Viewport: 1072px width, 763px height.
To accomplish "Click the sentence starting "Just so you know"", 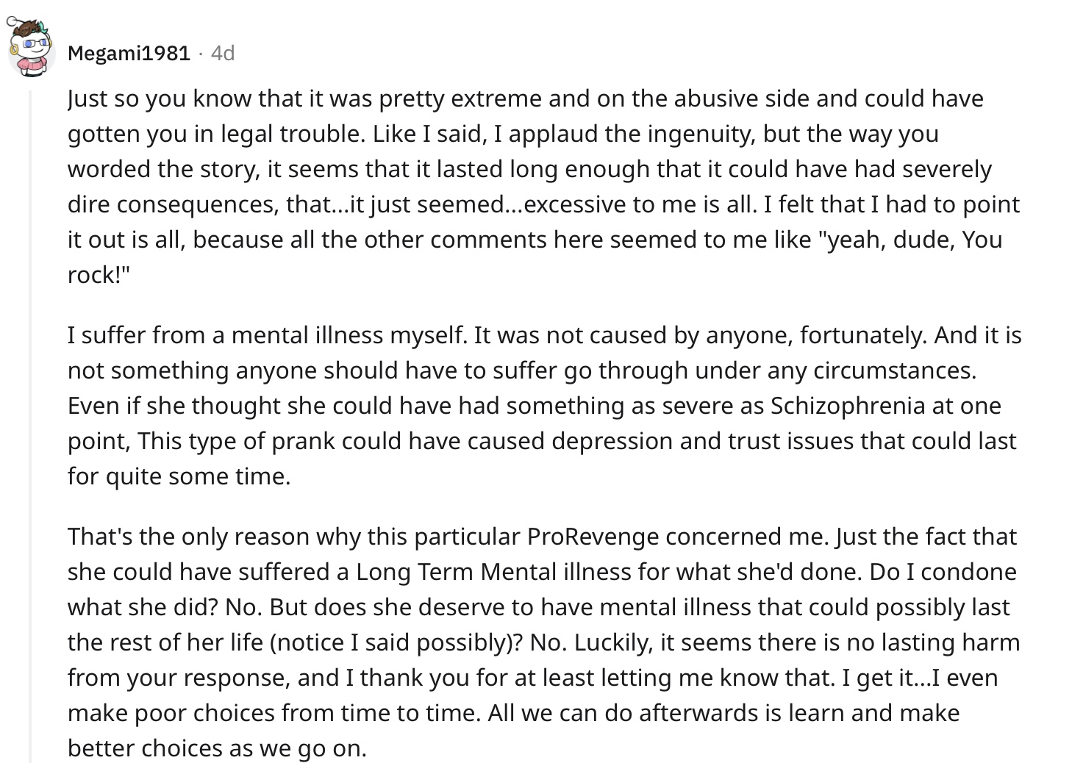I will coord(526,116).
